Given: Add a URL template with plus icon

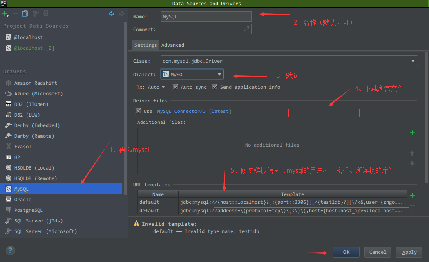Looking at the screenshot, I should click(412, 195).
